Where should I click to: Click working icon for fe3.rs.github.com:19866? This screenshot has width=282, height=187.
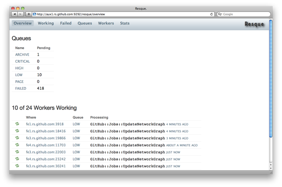coord(17,138)
